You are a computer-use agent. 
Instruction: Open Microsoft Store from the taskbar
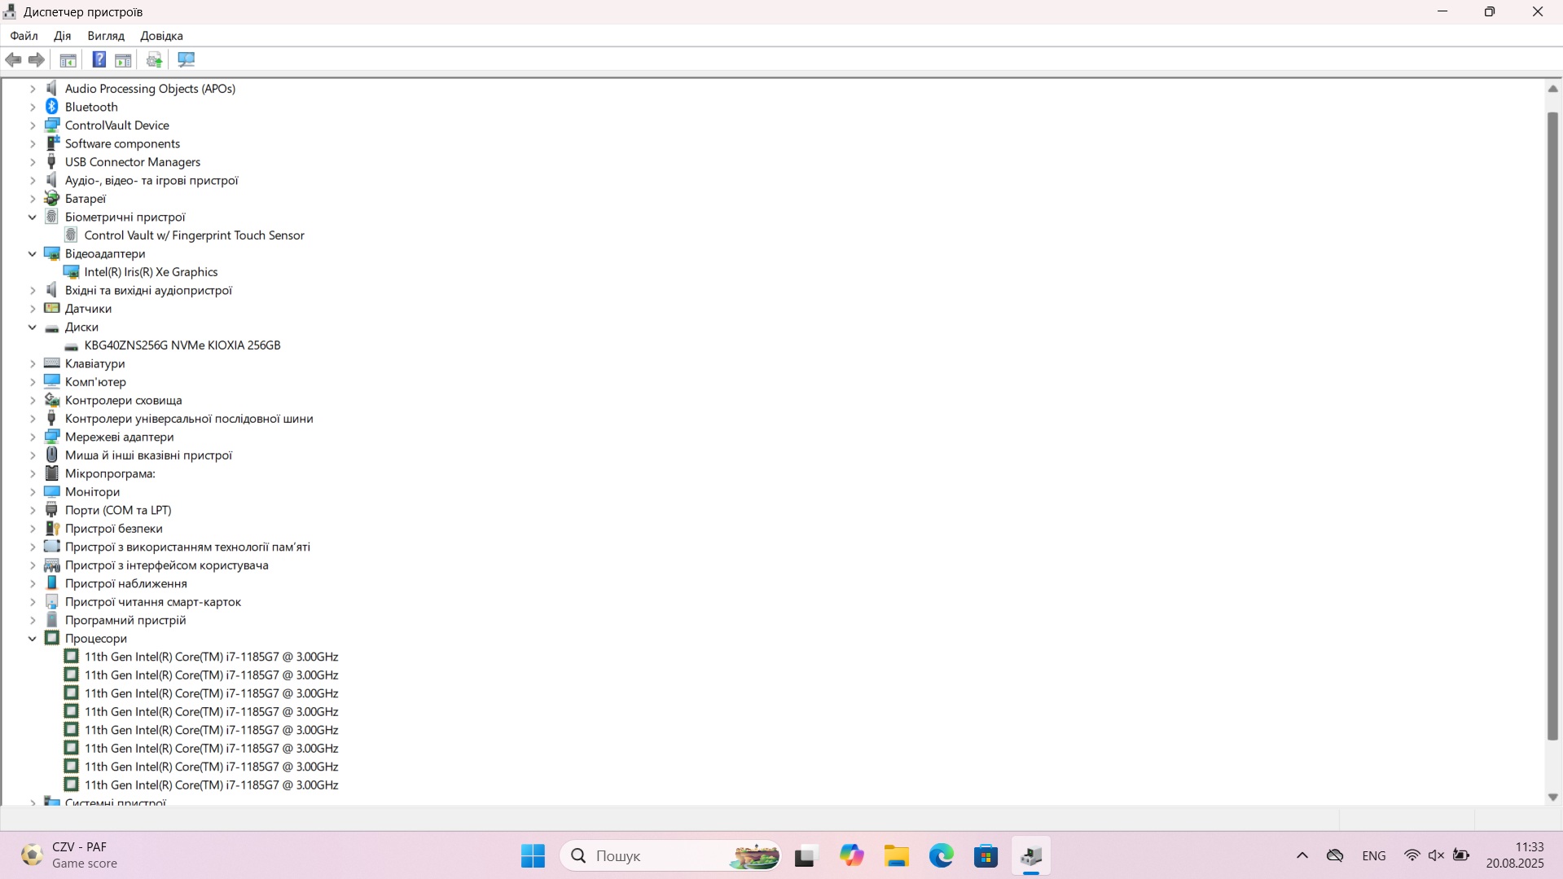[x=986, y=855]
